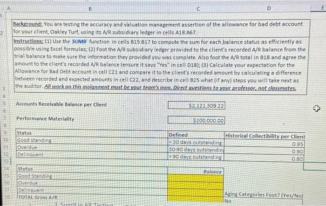
Task: Select yellow balance cell for Overdue row 16
Action: [x=196, y=186]
